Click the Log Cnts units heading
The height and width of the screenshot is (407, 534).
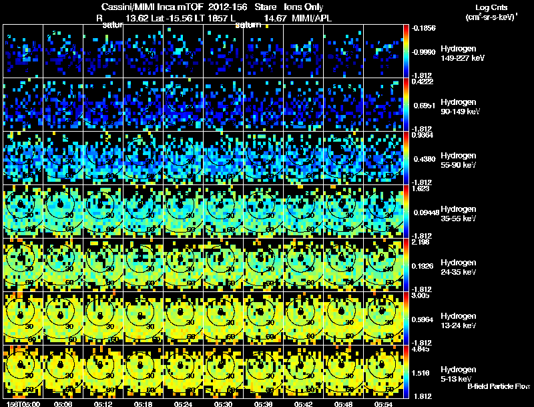(x=491, y=12)
